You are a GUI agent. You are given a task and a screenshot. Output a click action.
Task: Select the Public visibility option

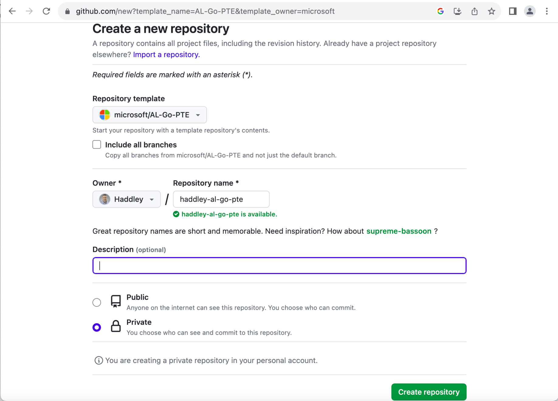click(x=97, y=303)
